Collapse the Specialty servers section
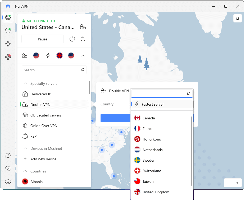The height and width of the screenshot is (201, 245). pos(25,83)
